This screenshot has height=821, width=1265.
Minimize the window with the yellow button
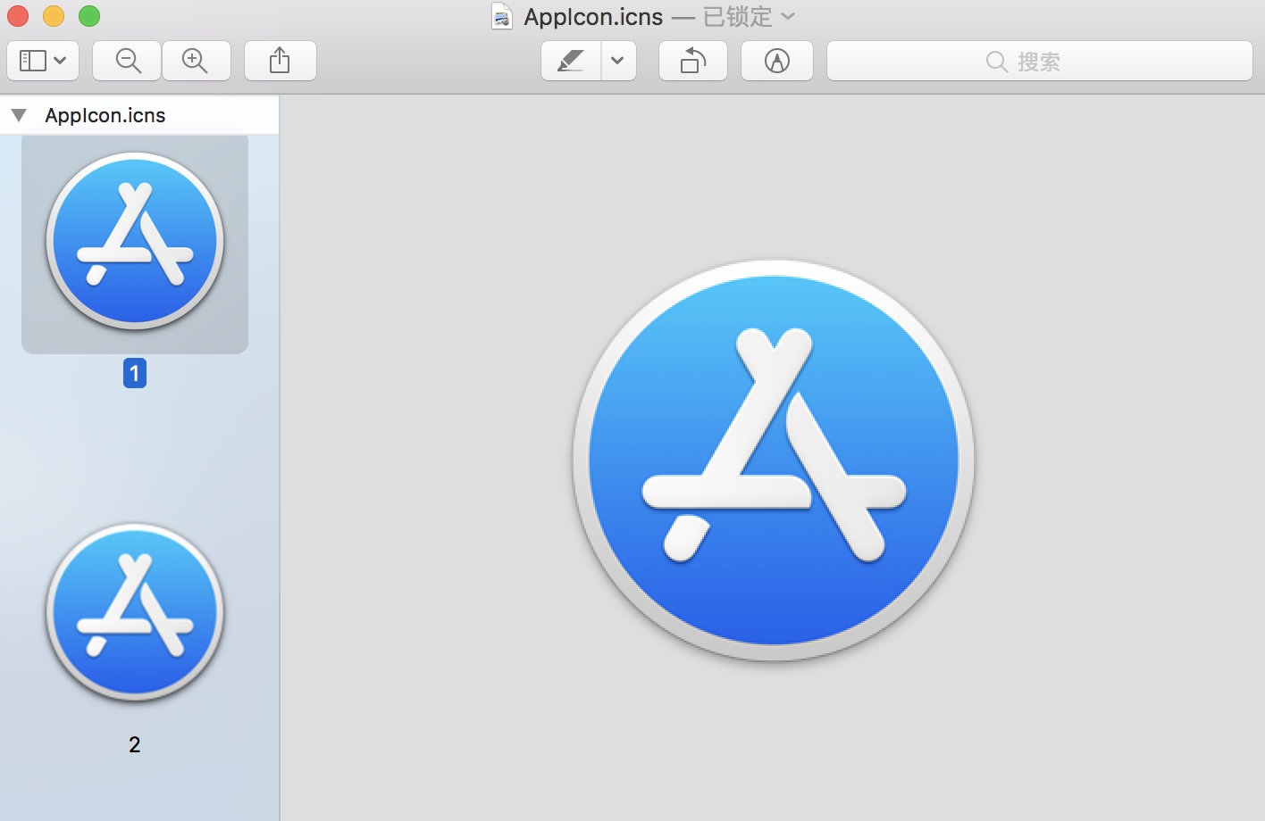click(54, 16)
